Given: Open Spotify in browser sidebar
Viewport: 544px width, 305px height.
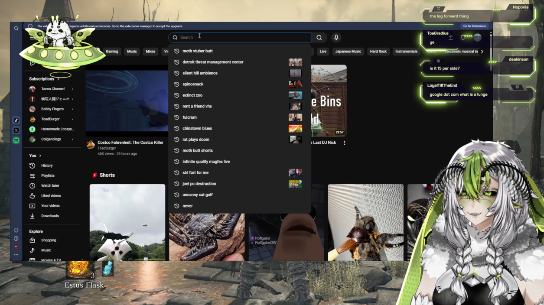Looking at the screenshot, I should [x=16, y=140].
